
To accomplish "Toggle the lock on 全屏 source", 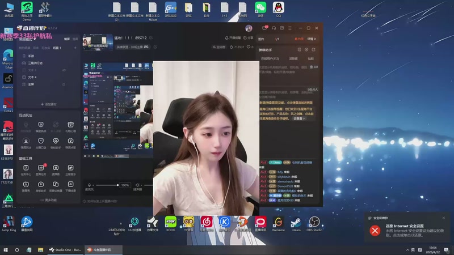I will click(64, 84).
